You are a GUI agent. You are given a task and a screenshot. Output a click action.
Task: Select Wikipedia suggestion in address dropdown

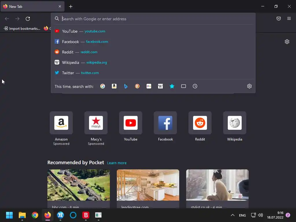[x=153, y=62]
